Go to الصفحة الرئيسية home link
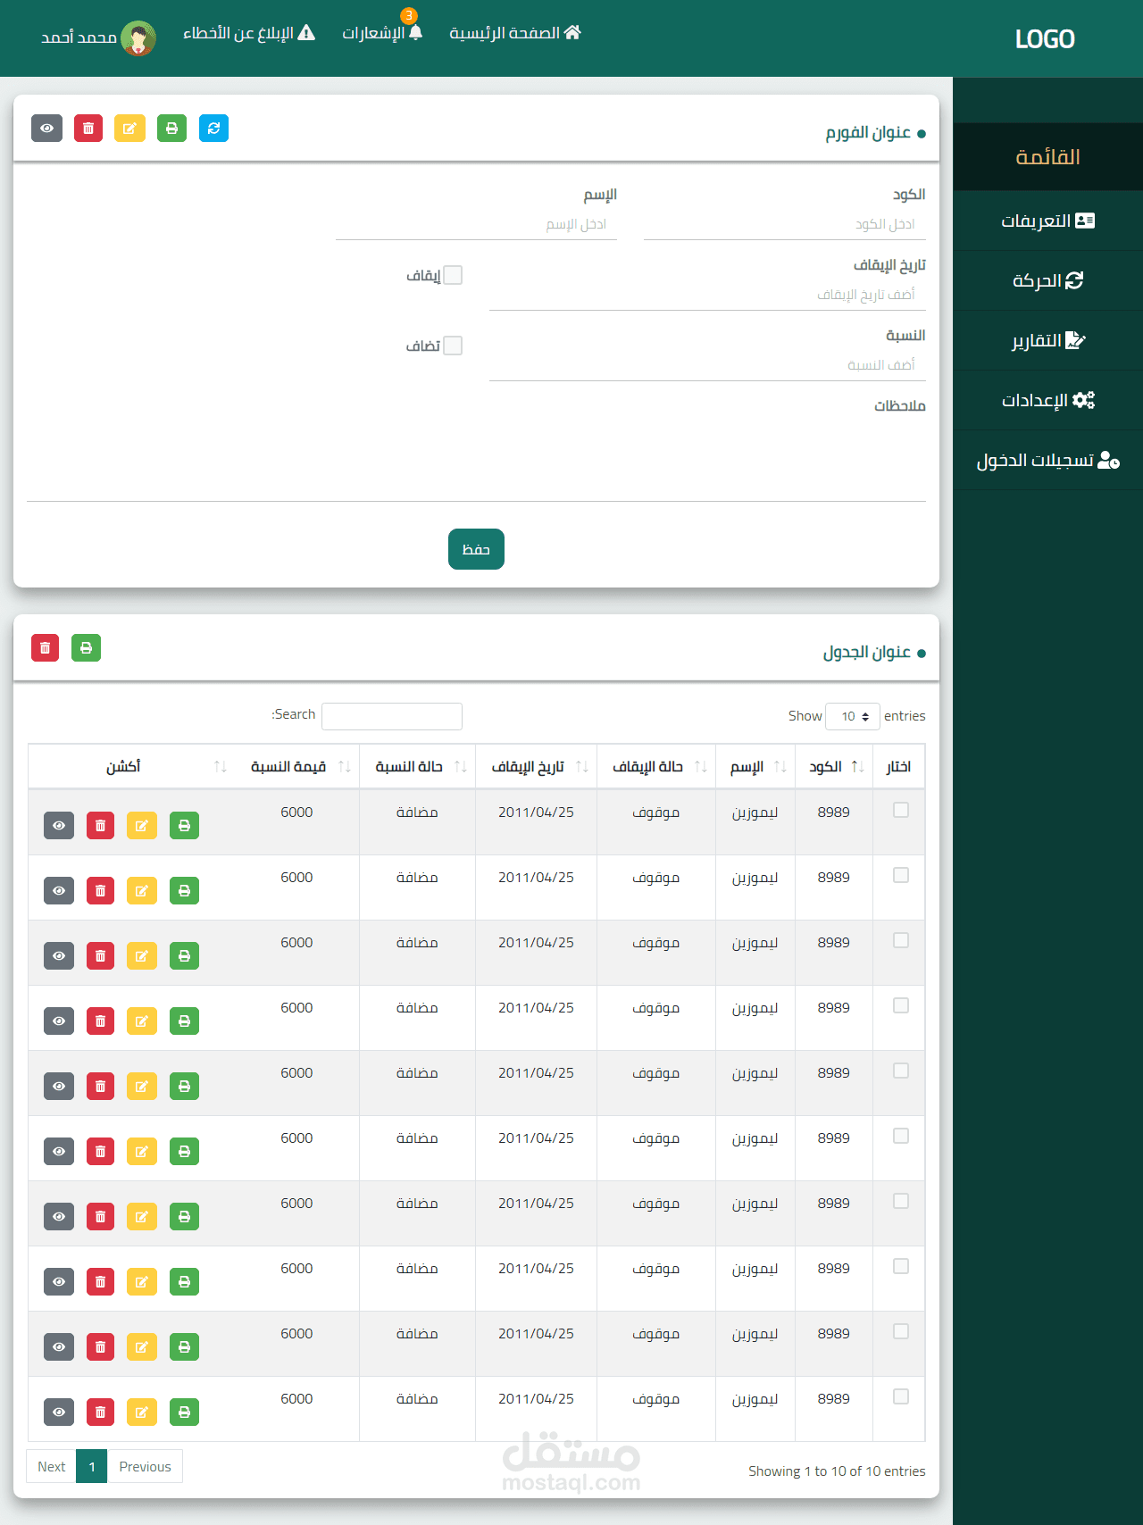Image resolution: width=1143 pixels, height=1525 pixels. 515,33
